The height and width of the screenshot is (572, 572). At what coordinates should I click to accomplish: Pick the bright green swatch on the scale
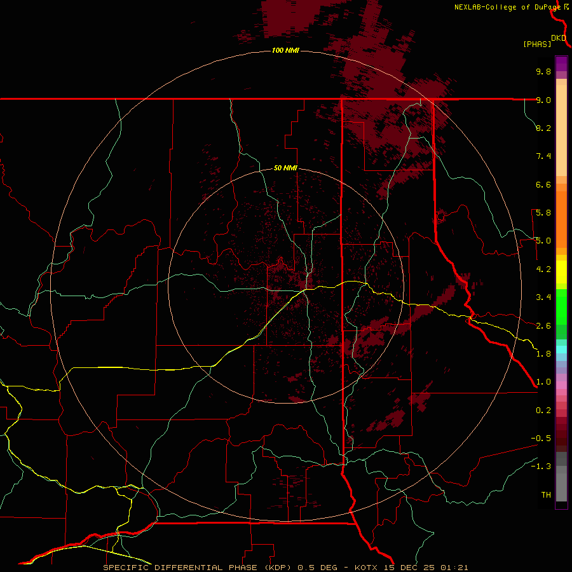coord(561,307)
